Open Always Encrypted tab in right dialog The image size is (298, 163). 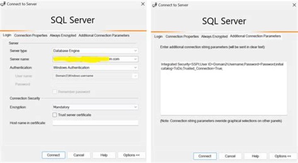coord(214,36)
